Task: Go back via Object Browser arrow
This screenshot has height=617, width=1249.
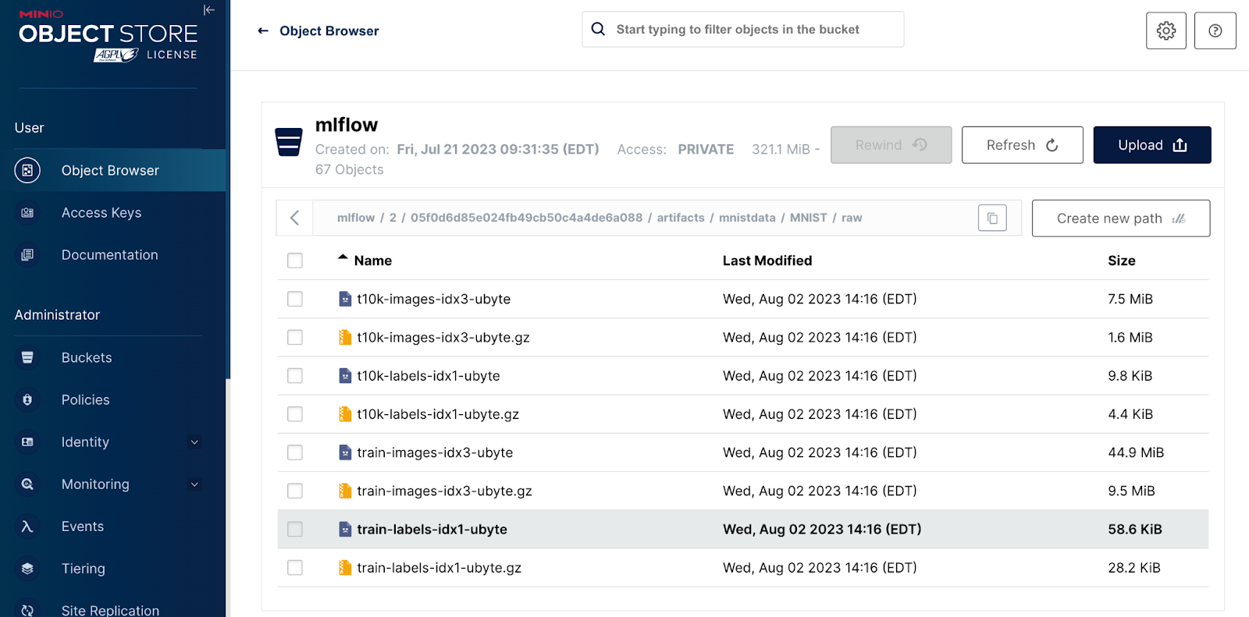Action: pyautogui.click(x=263, y=31)
